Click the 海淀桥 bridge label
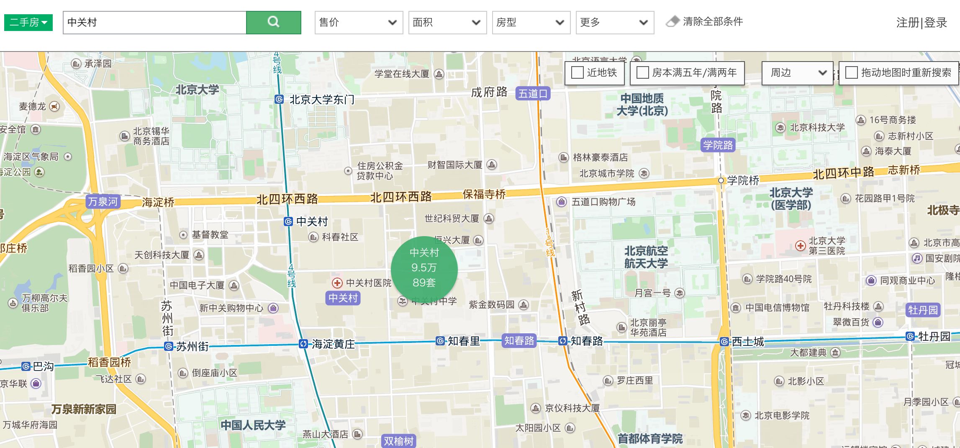Image resolution: width=960 pixels, height=448 pixels. point(158,202)
